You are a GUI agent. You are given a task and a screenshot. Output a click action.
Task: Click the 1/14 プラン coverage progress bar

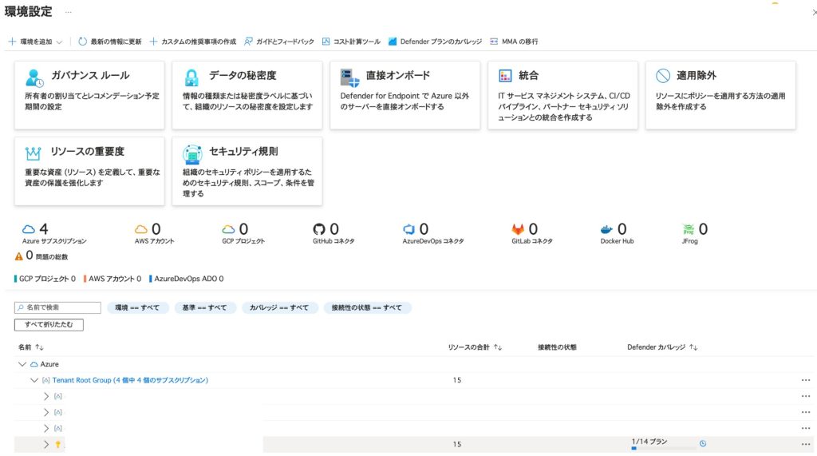662,449
